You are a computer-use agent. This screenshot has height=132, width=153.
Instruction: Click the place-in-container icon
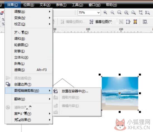[56, 91]
